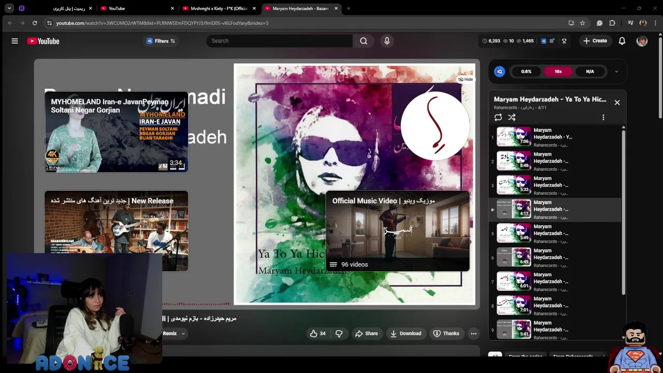663x373 pixels.
Task: Hide the end-screen overlay elements
Action: click(465, 79)
